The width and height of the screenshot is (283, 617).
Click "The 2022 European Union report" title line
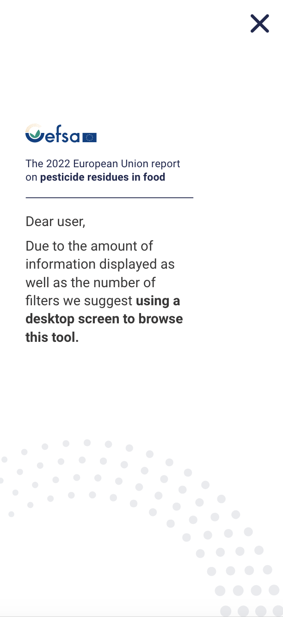pyautogui.click(x=103, y=164)
